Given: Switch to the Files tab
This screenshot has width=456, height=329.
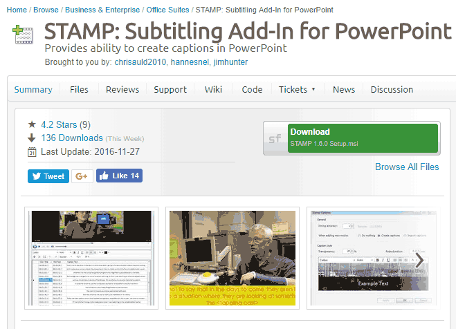Looking at the screenshot, I should [x=79, y=89].
